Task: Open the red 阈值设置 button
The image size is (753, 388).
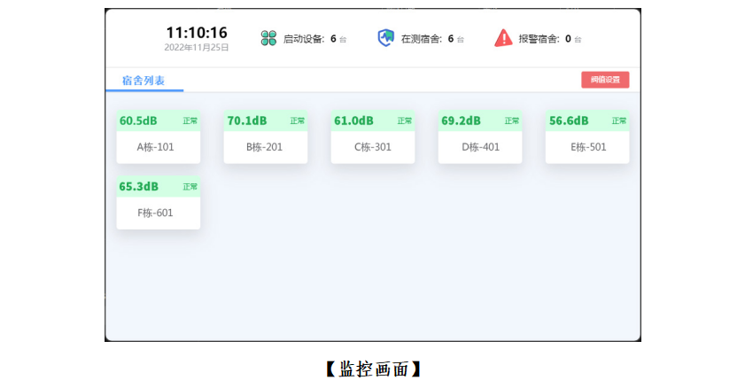Action: tap(605, 80)
